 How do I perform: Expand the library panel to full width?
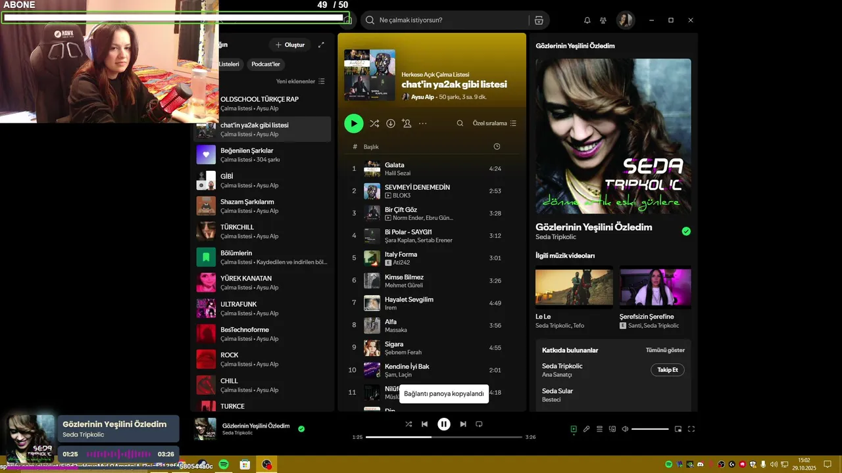point(321,45)
